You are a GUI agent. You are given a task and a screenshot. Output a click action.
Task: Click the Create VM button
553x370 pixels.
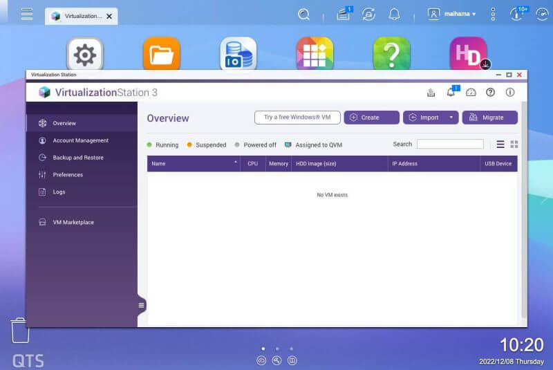(x=371, y=118)
